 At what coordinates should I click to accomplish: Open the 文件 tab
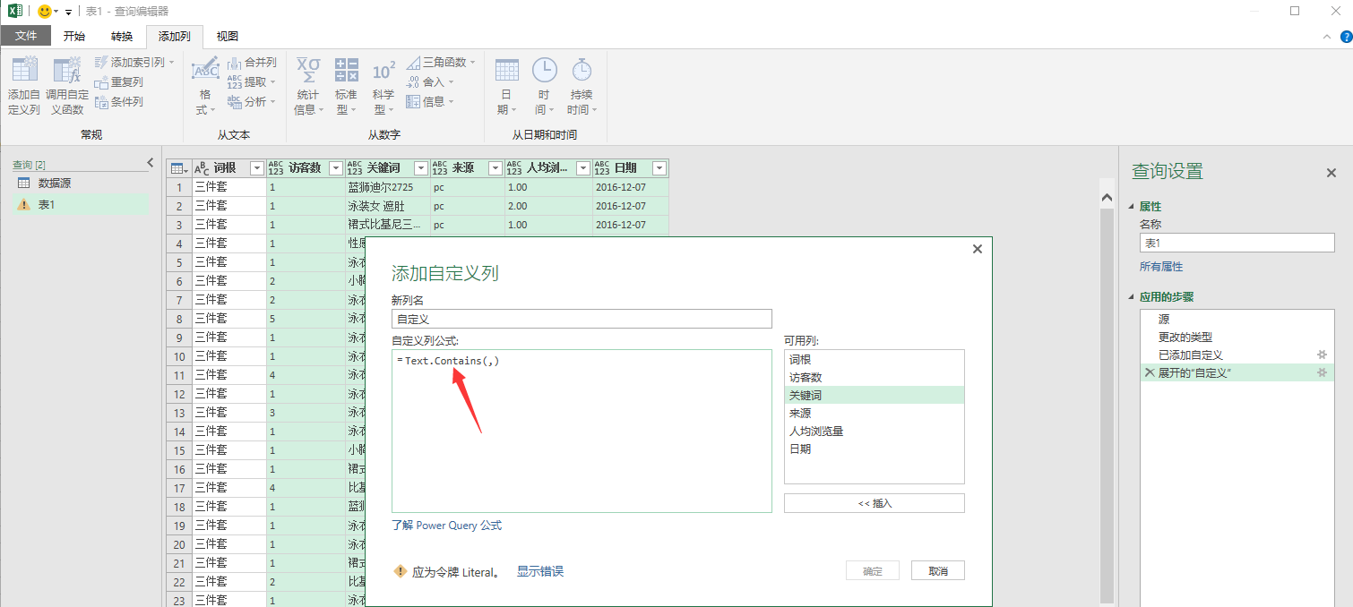point(26,36)
